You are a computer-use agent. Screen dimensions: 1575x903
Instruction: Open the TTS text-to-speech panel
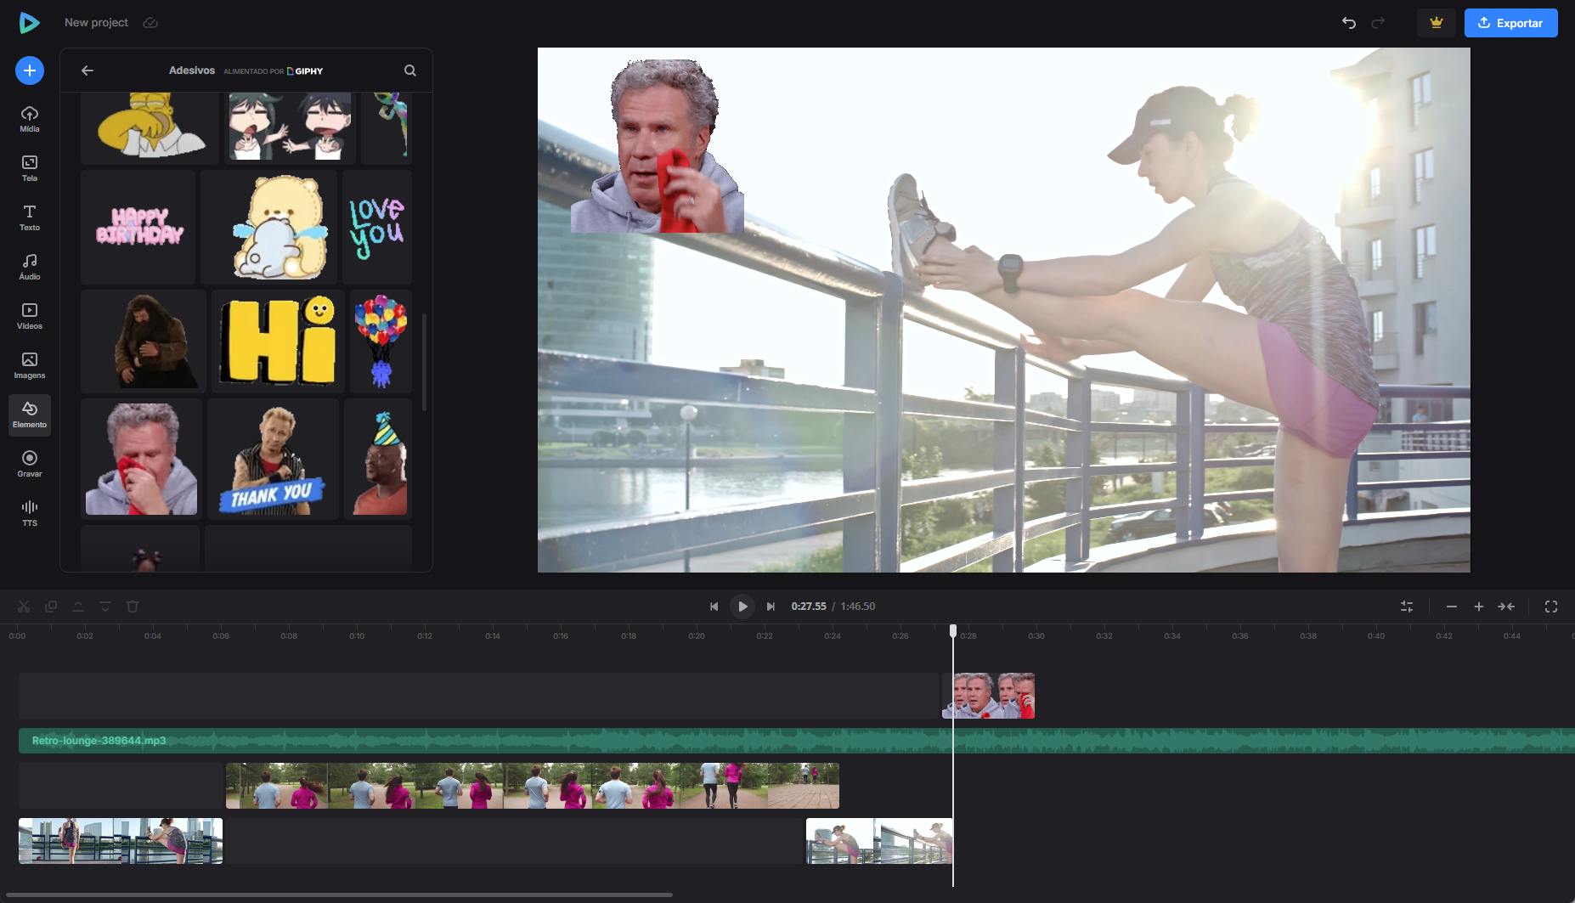30,513
